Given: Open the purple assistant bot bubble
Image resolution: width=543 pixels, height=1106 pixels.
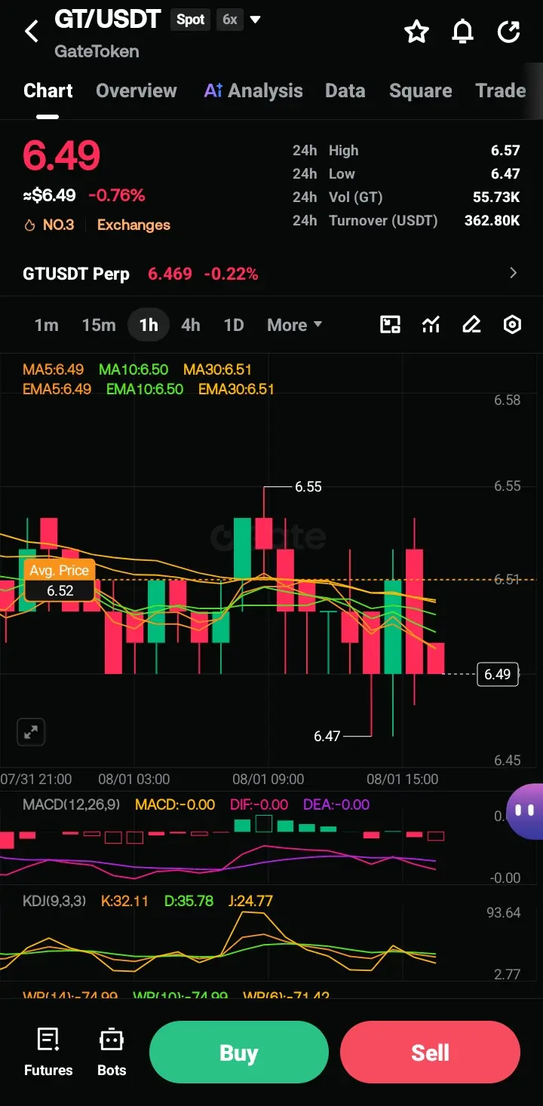Looking at the screenshot, I should tap(525, 811).
